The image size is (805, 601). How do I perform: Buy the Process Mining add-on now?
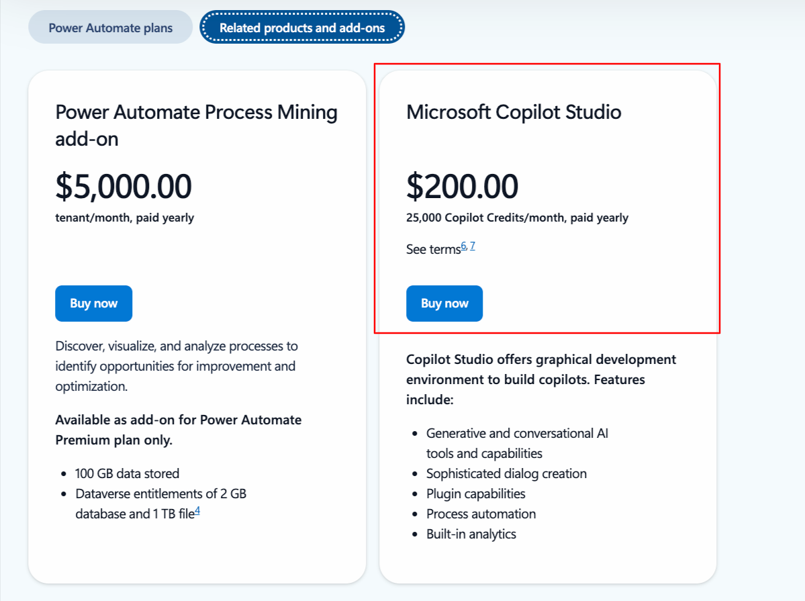point(93,304)
